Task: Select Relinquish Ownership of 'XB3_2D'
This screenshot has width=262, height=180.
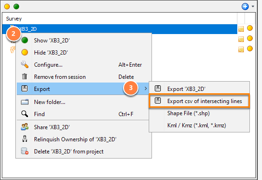Action: coord(83,139)
